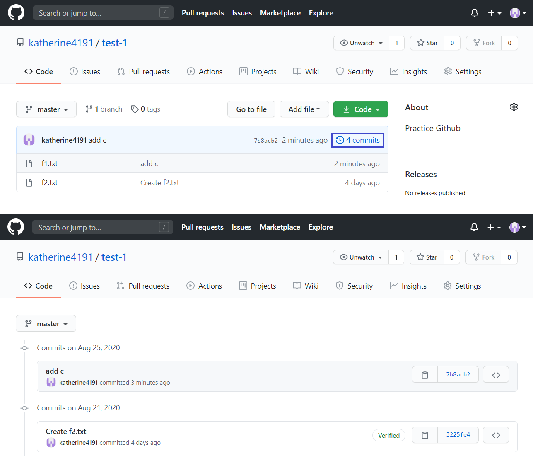Browse repository at the 'Create f2.txt' commit
This screenshot has height=456, width=533.
click(x=496, y=435)
